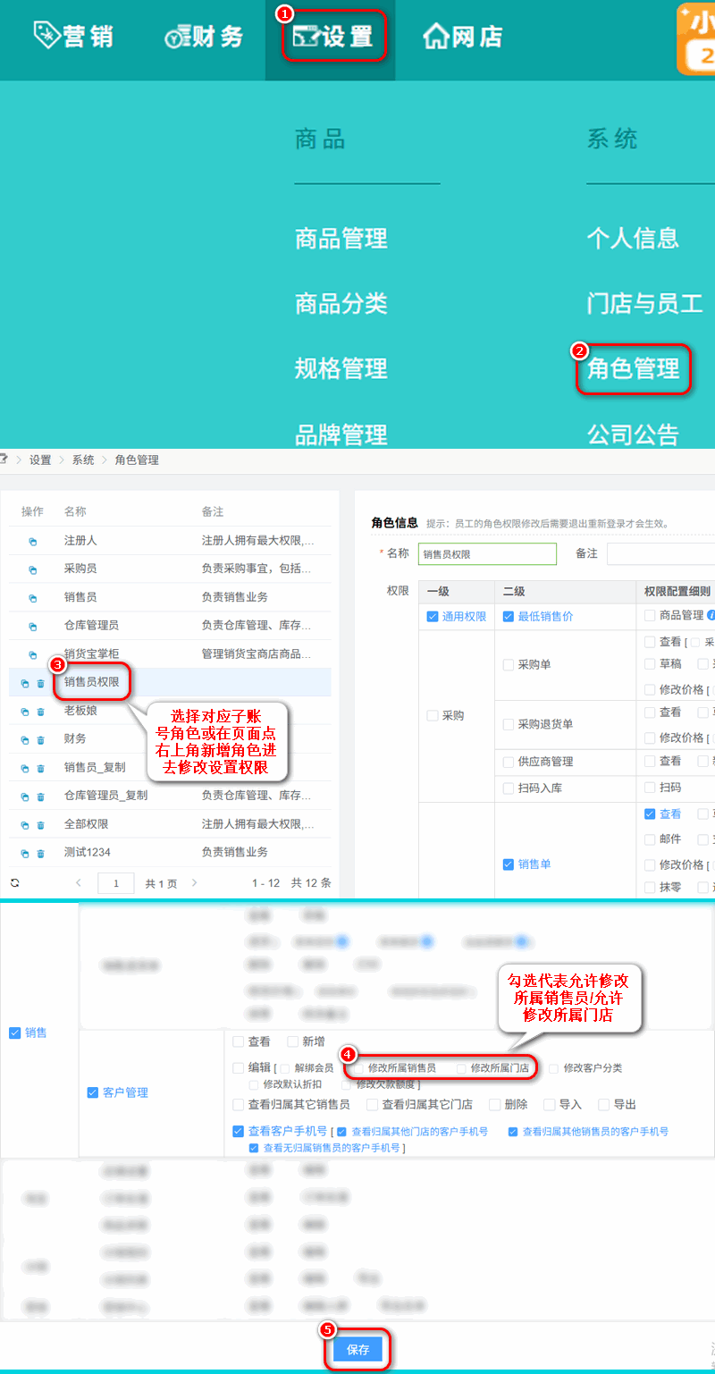Image resolution: width=715 pixels, height=1374 pixels.
Task: Click the copy icon for 财务 role
Action: (25, 740)
